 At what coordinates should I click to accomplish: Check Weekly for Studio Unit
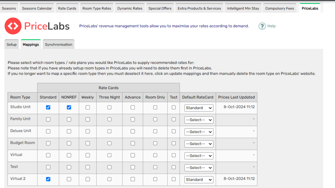pyautogui.click(x=88, y=107)
